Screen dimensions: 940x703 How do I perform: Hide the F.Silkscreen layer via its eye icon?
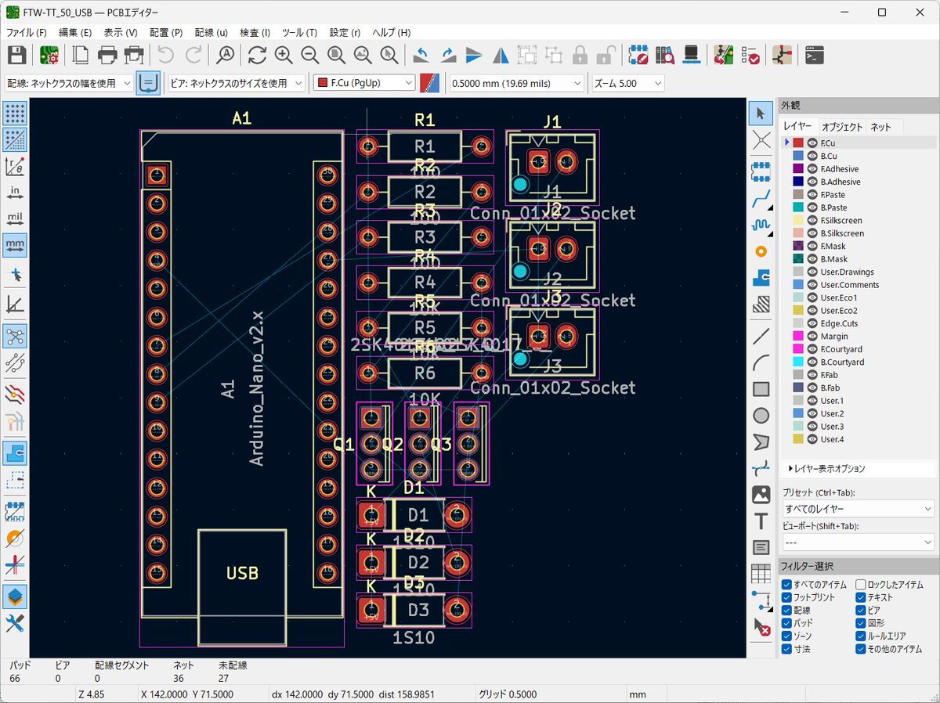812,221
